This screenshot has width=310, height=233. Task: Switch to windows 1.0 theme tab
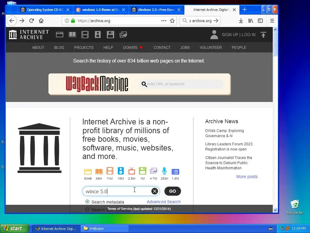pyautogui.click(x=101, y=10)
